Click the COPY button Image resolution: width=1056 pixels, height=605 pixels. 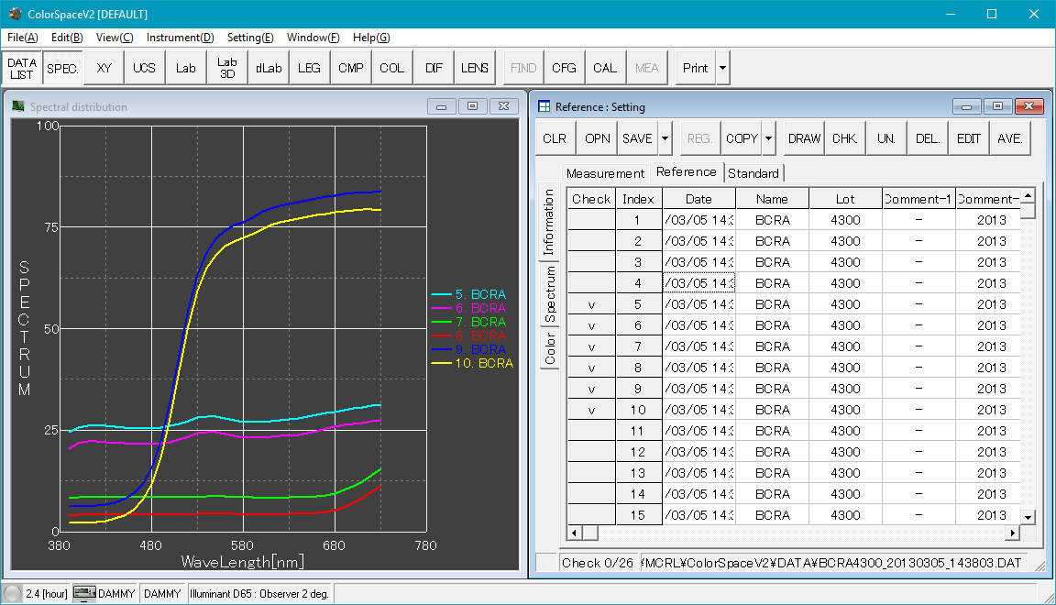click(x=742, y=138)
